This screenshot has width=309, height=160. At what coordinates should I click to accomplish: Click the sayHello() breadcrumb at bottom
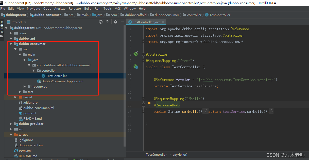(x=180, y=154)
